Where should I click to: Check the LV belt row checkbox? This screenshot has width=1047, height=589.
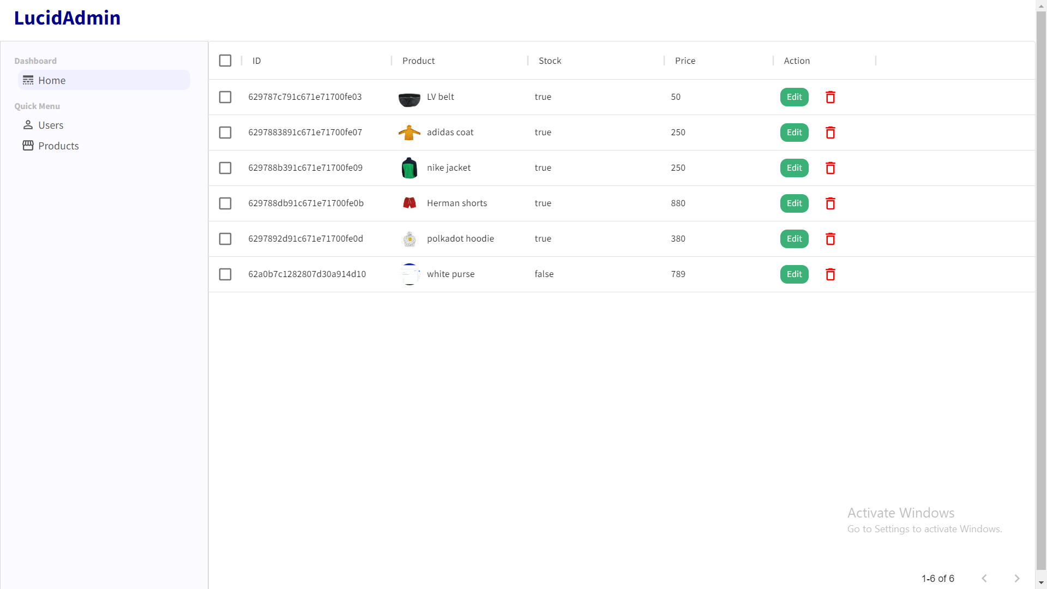pos(225,97)
